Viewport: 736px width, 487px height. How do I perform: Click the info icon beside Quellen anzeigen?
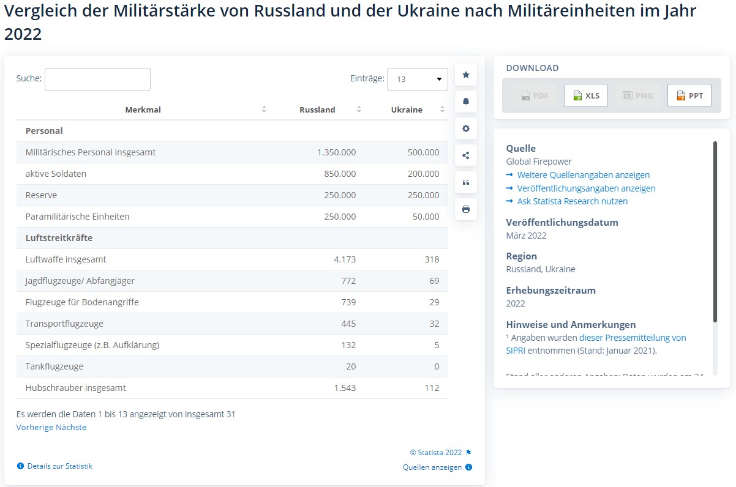tap(468, 467)
